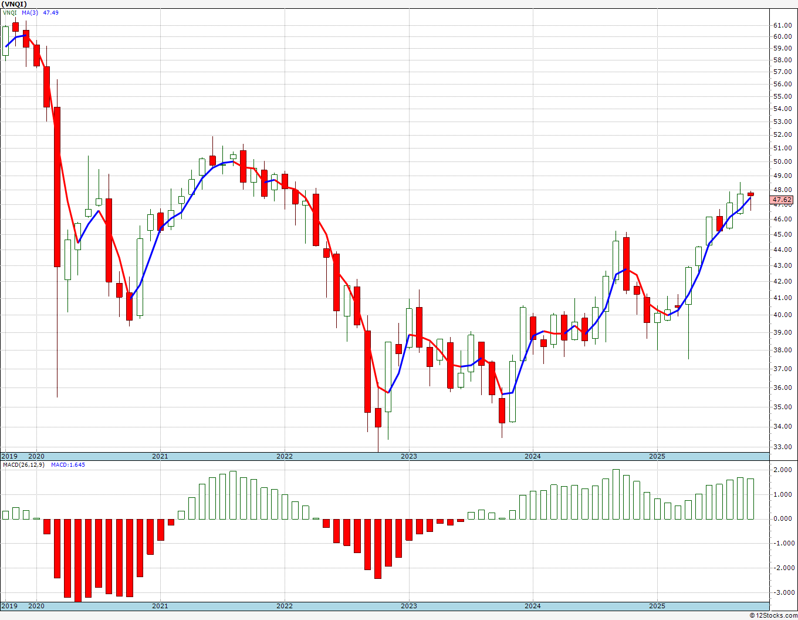The width and height of the screenshot is (798, 620).
Task: Select the 56.00 price axis label
Action: coord(783,84)
